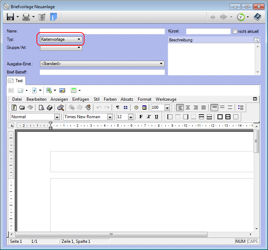The width and height of the screenshot is (268, 250).
Task: Click the printer icon in top toolbar
Action: (x=26, y=17)
